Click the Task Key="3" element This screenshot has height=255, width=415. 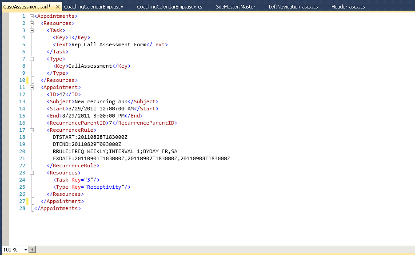point(76,180)
